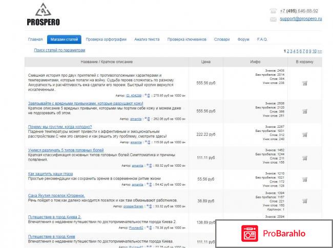Click the ">>" next pages link
Viewport: 333px width, 248px height.
tap(320, 51)
